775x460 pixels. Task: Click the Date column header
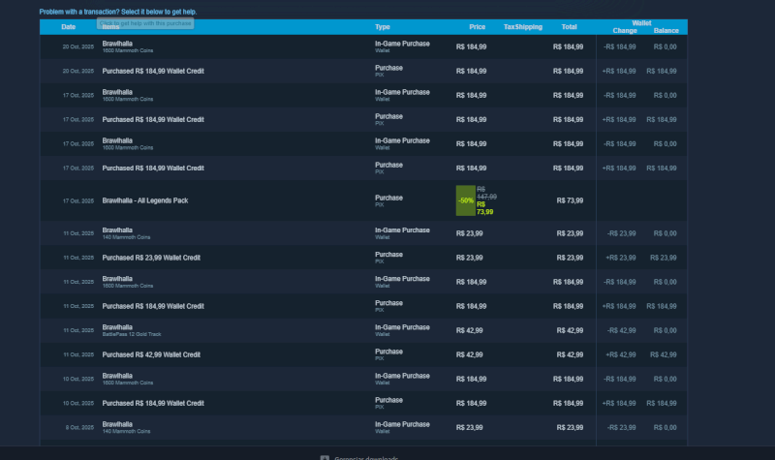(x=68, y=27)
